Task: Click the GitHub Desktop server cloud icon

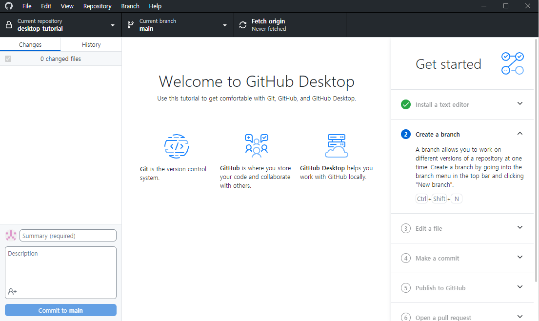Action: pos(337,146)
